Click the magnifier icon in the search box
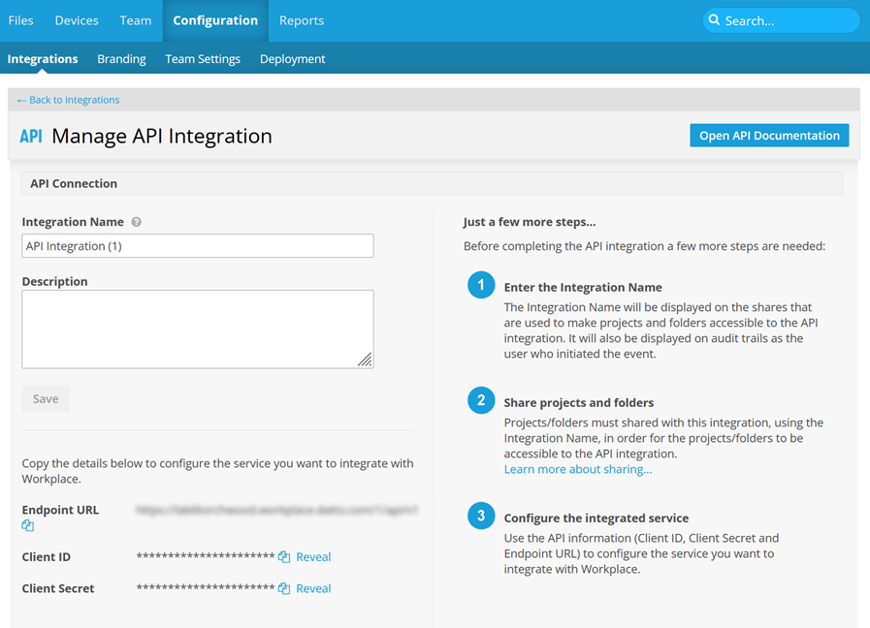The image size is (870, 628). pyautogui.click(x=715, y=20)
